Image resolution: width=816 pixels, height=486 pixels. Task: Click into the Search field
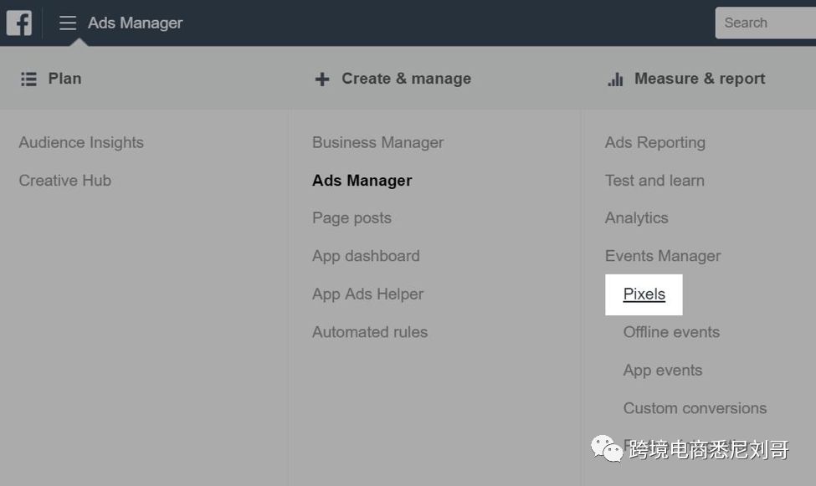tap(766, 23)
